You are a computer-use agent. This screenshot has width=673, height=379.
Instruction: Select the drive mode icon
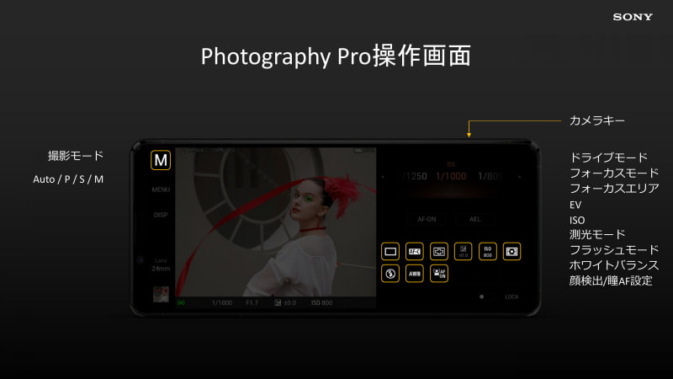(x=390, y=251)
